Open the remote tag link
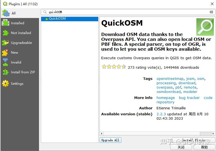 tap(190, 87)
